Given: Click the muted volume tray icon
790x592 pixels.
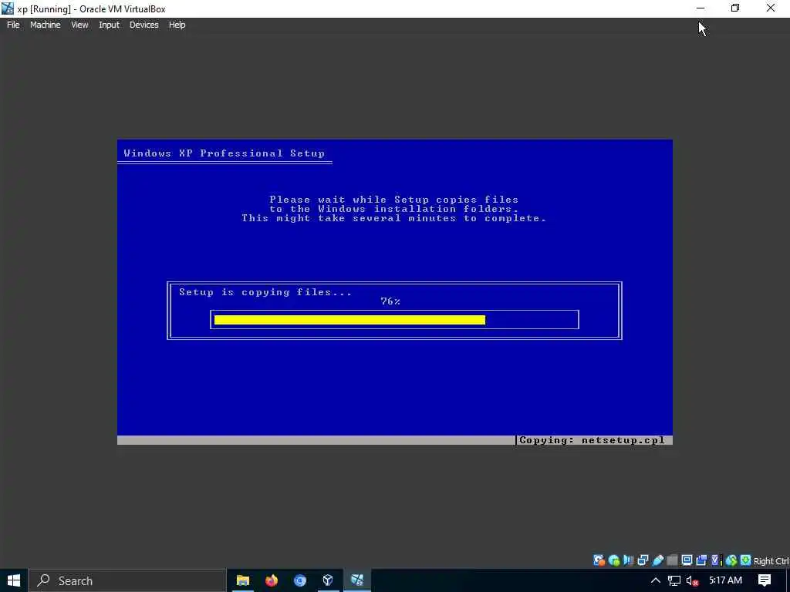Looking at the screenshot, I should [692, 580].
